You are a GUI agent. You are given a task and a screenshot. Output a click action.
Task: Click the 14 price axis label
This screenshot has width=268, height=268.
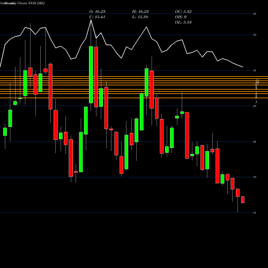[255, 213]
